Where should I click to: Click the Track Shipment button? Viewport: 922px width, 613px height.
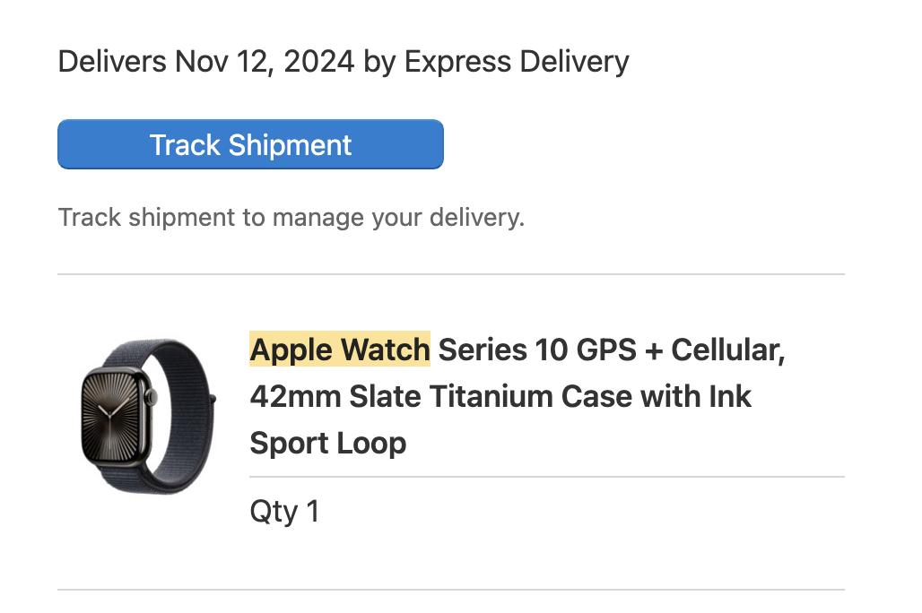tap(250, 144)
